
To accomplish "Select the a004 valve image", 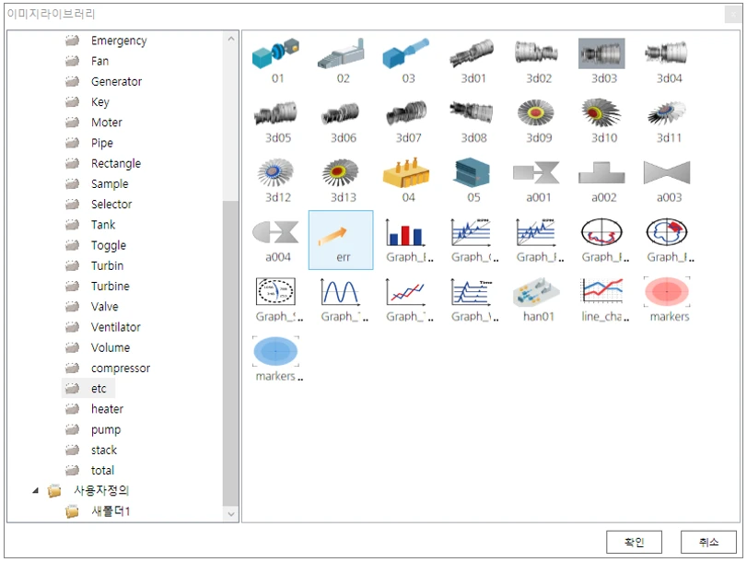I will point(275,232).
